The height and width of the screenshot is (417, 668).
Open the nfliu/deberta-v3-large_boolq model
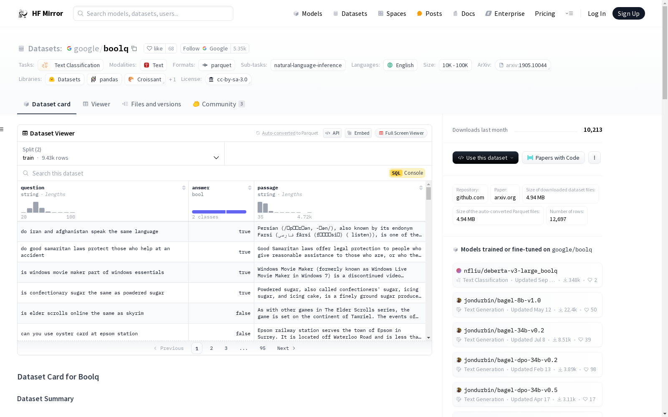click(x=527, y=275)
